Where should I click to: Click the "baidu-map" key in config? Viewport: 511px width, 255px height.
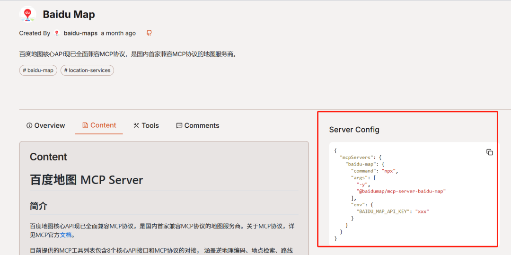[361, 164]
